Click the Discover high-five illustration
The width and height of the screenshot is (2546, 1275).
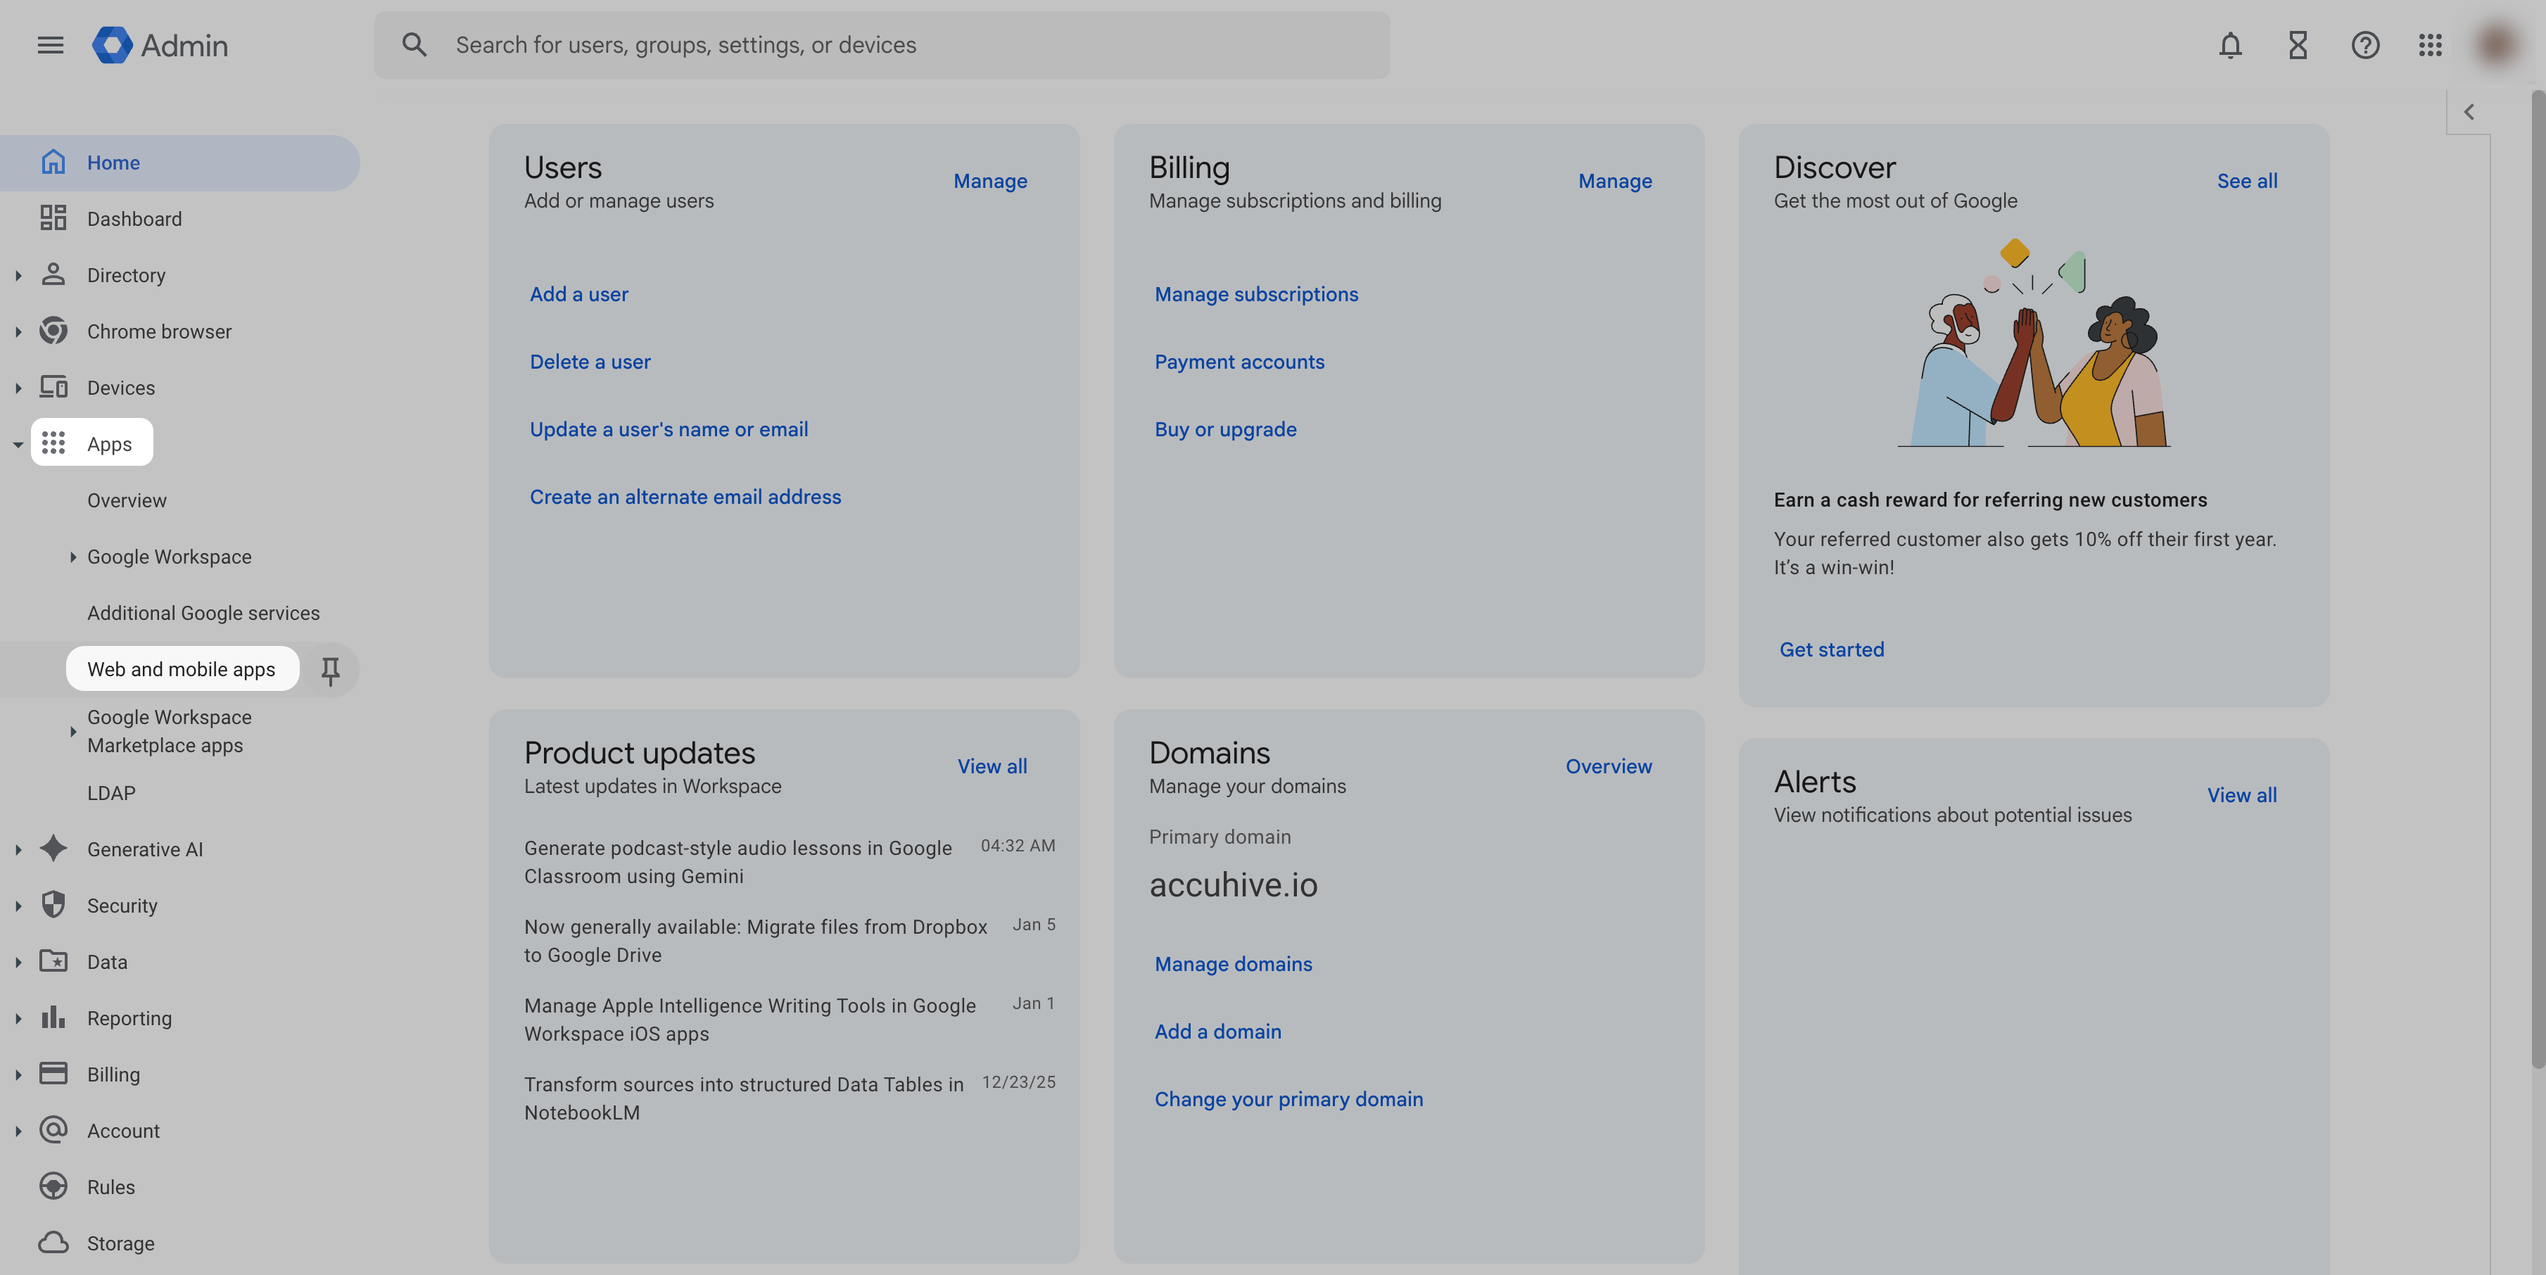(x=2033, y=343)
